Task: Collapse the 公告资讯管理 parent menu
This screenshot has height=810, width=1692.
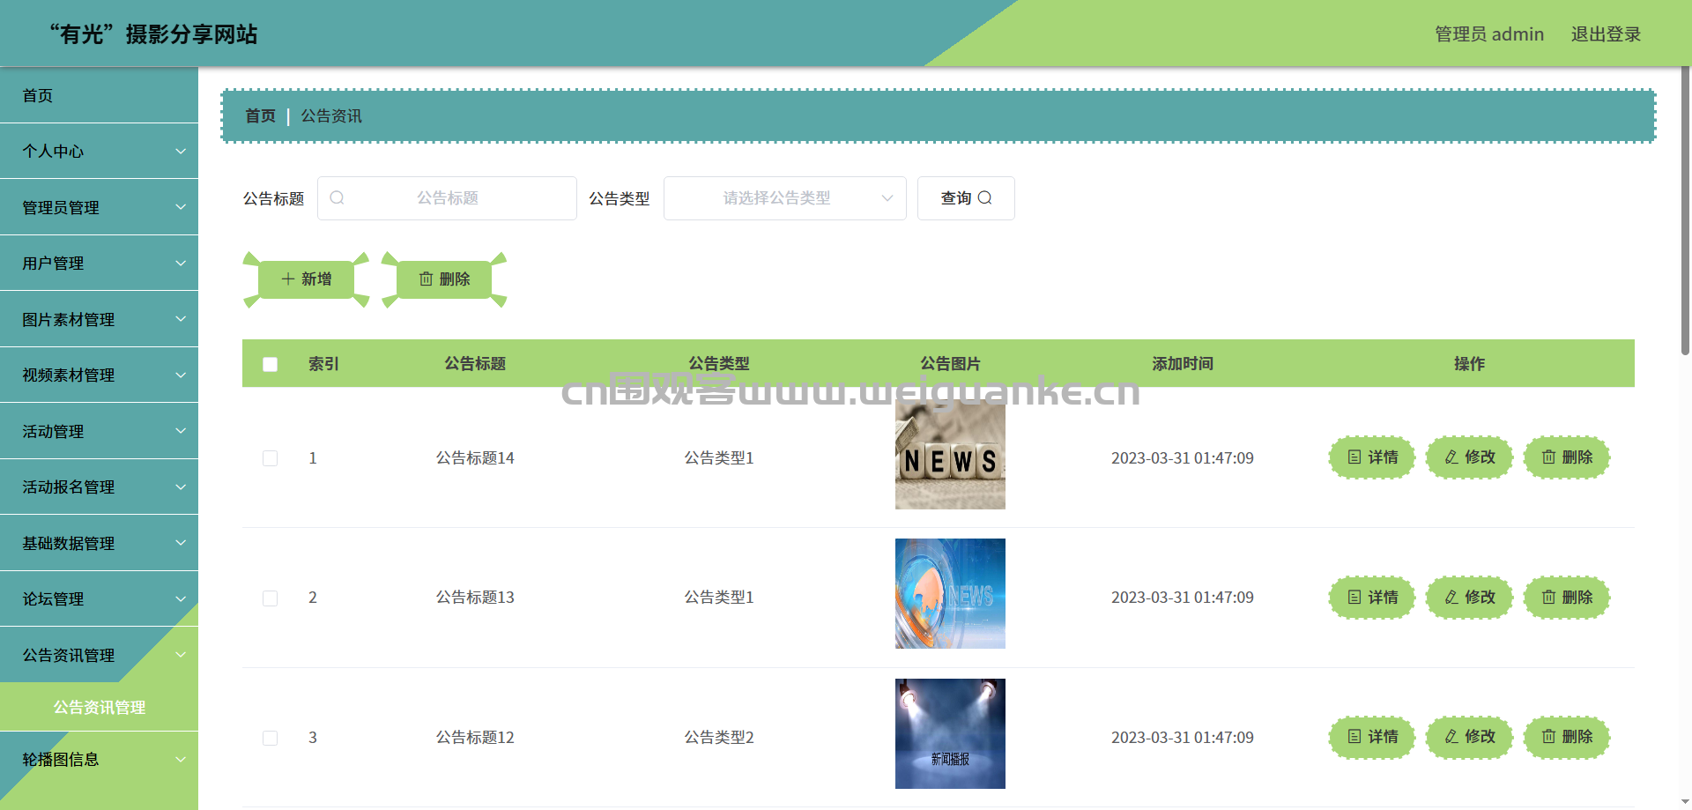Action: click(99, 655)
